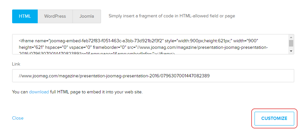The image size is (307, 135).
Task: Click the download full HTML page link
Action: 39,92
